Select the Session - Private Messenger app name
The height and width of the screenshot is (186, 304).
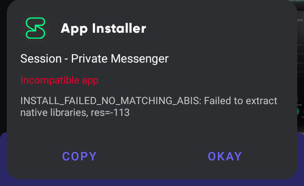pos(95,59)
